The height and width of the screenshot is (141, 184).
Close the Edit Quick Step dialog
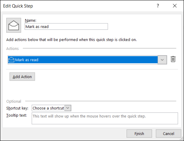(174, 6)
